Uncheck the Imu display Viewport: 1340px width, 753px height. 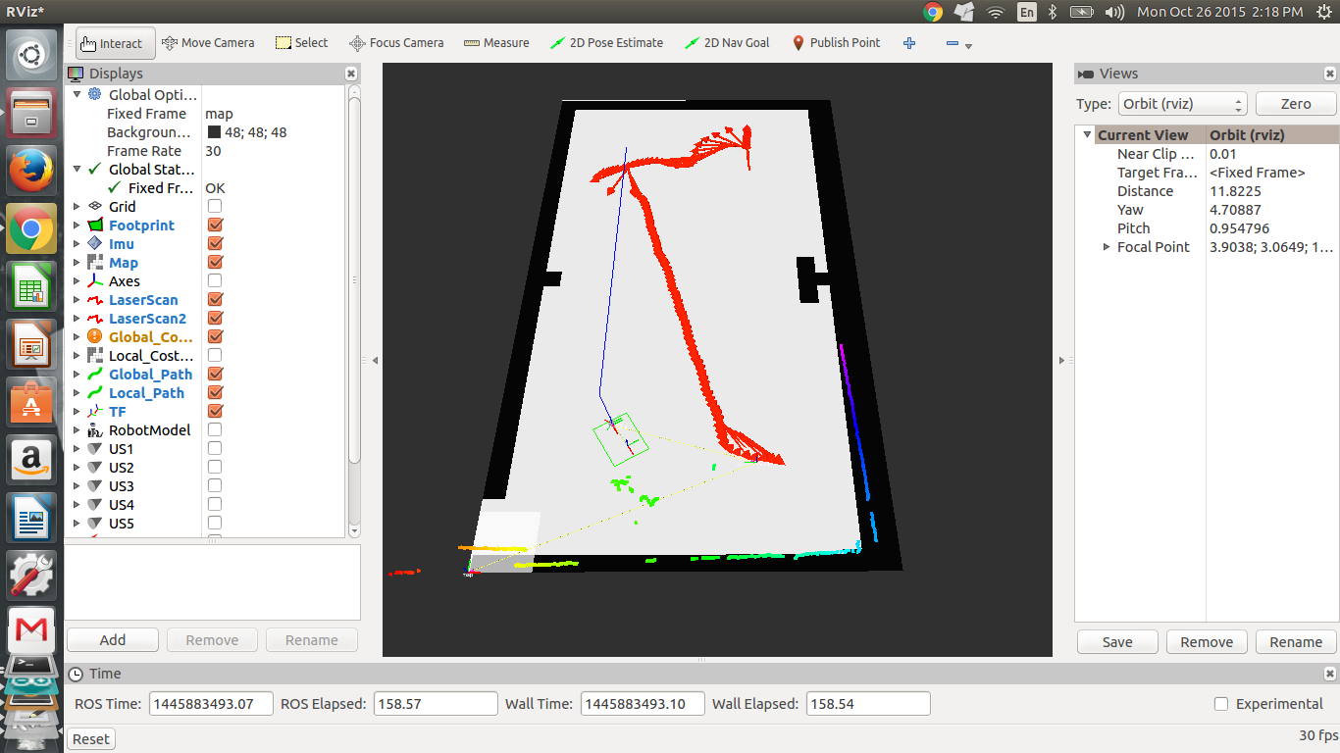[215, 244]
